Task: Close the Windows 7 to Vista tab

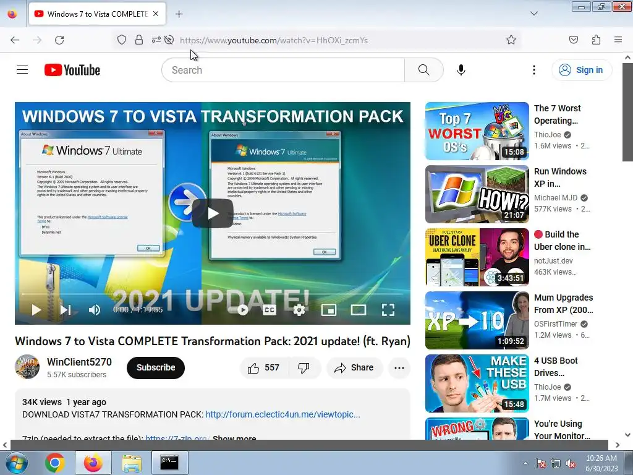Action: coord(156,14)
